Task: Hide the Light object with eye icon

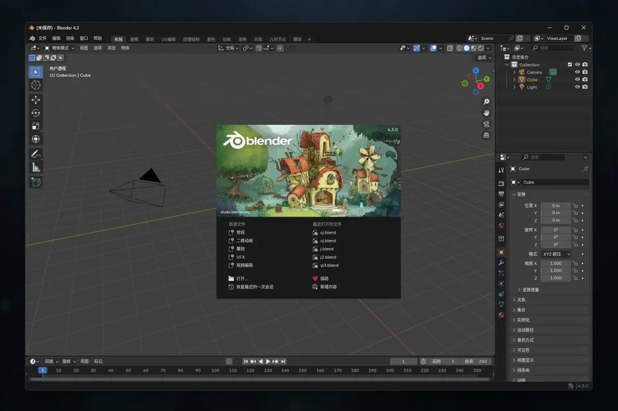Action: pos(578,87)
